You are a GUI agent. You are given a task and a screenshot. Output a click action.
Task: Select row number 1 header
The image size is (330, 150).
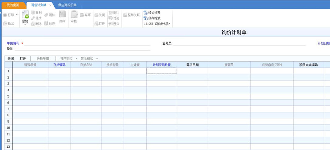(8, 71)
